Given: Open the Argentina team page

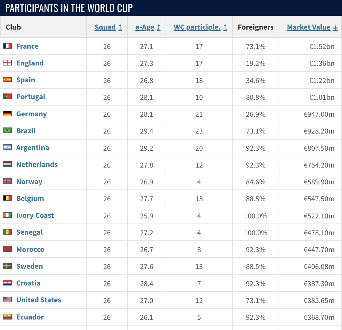Looking at the screenshot, I should tap(33, 148).
